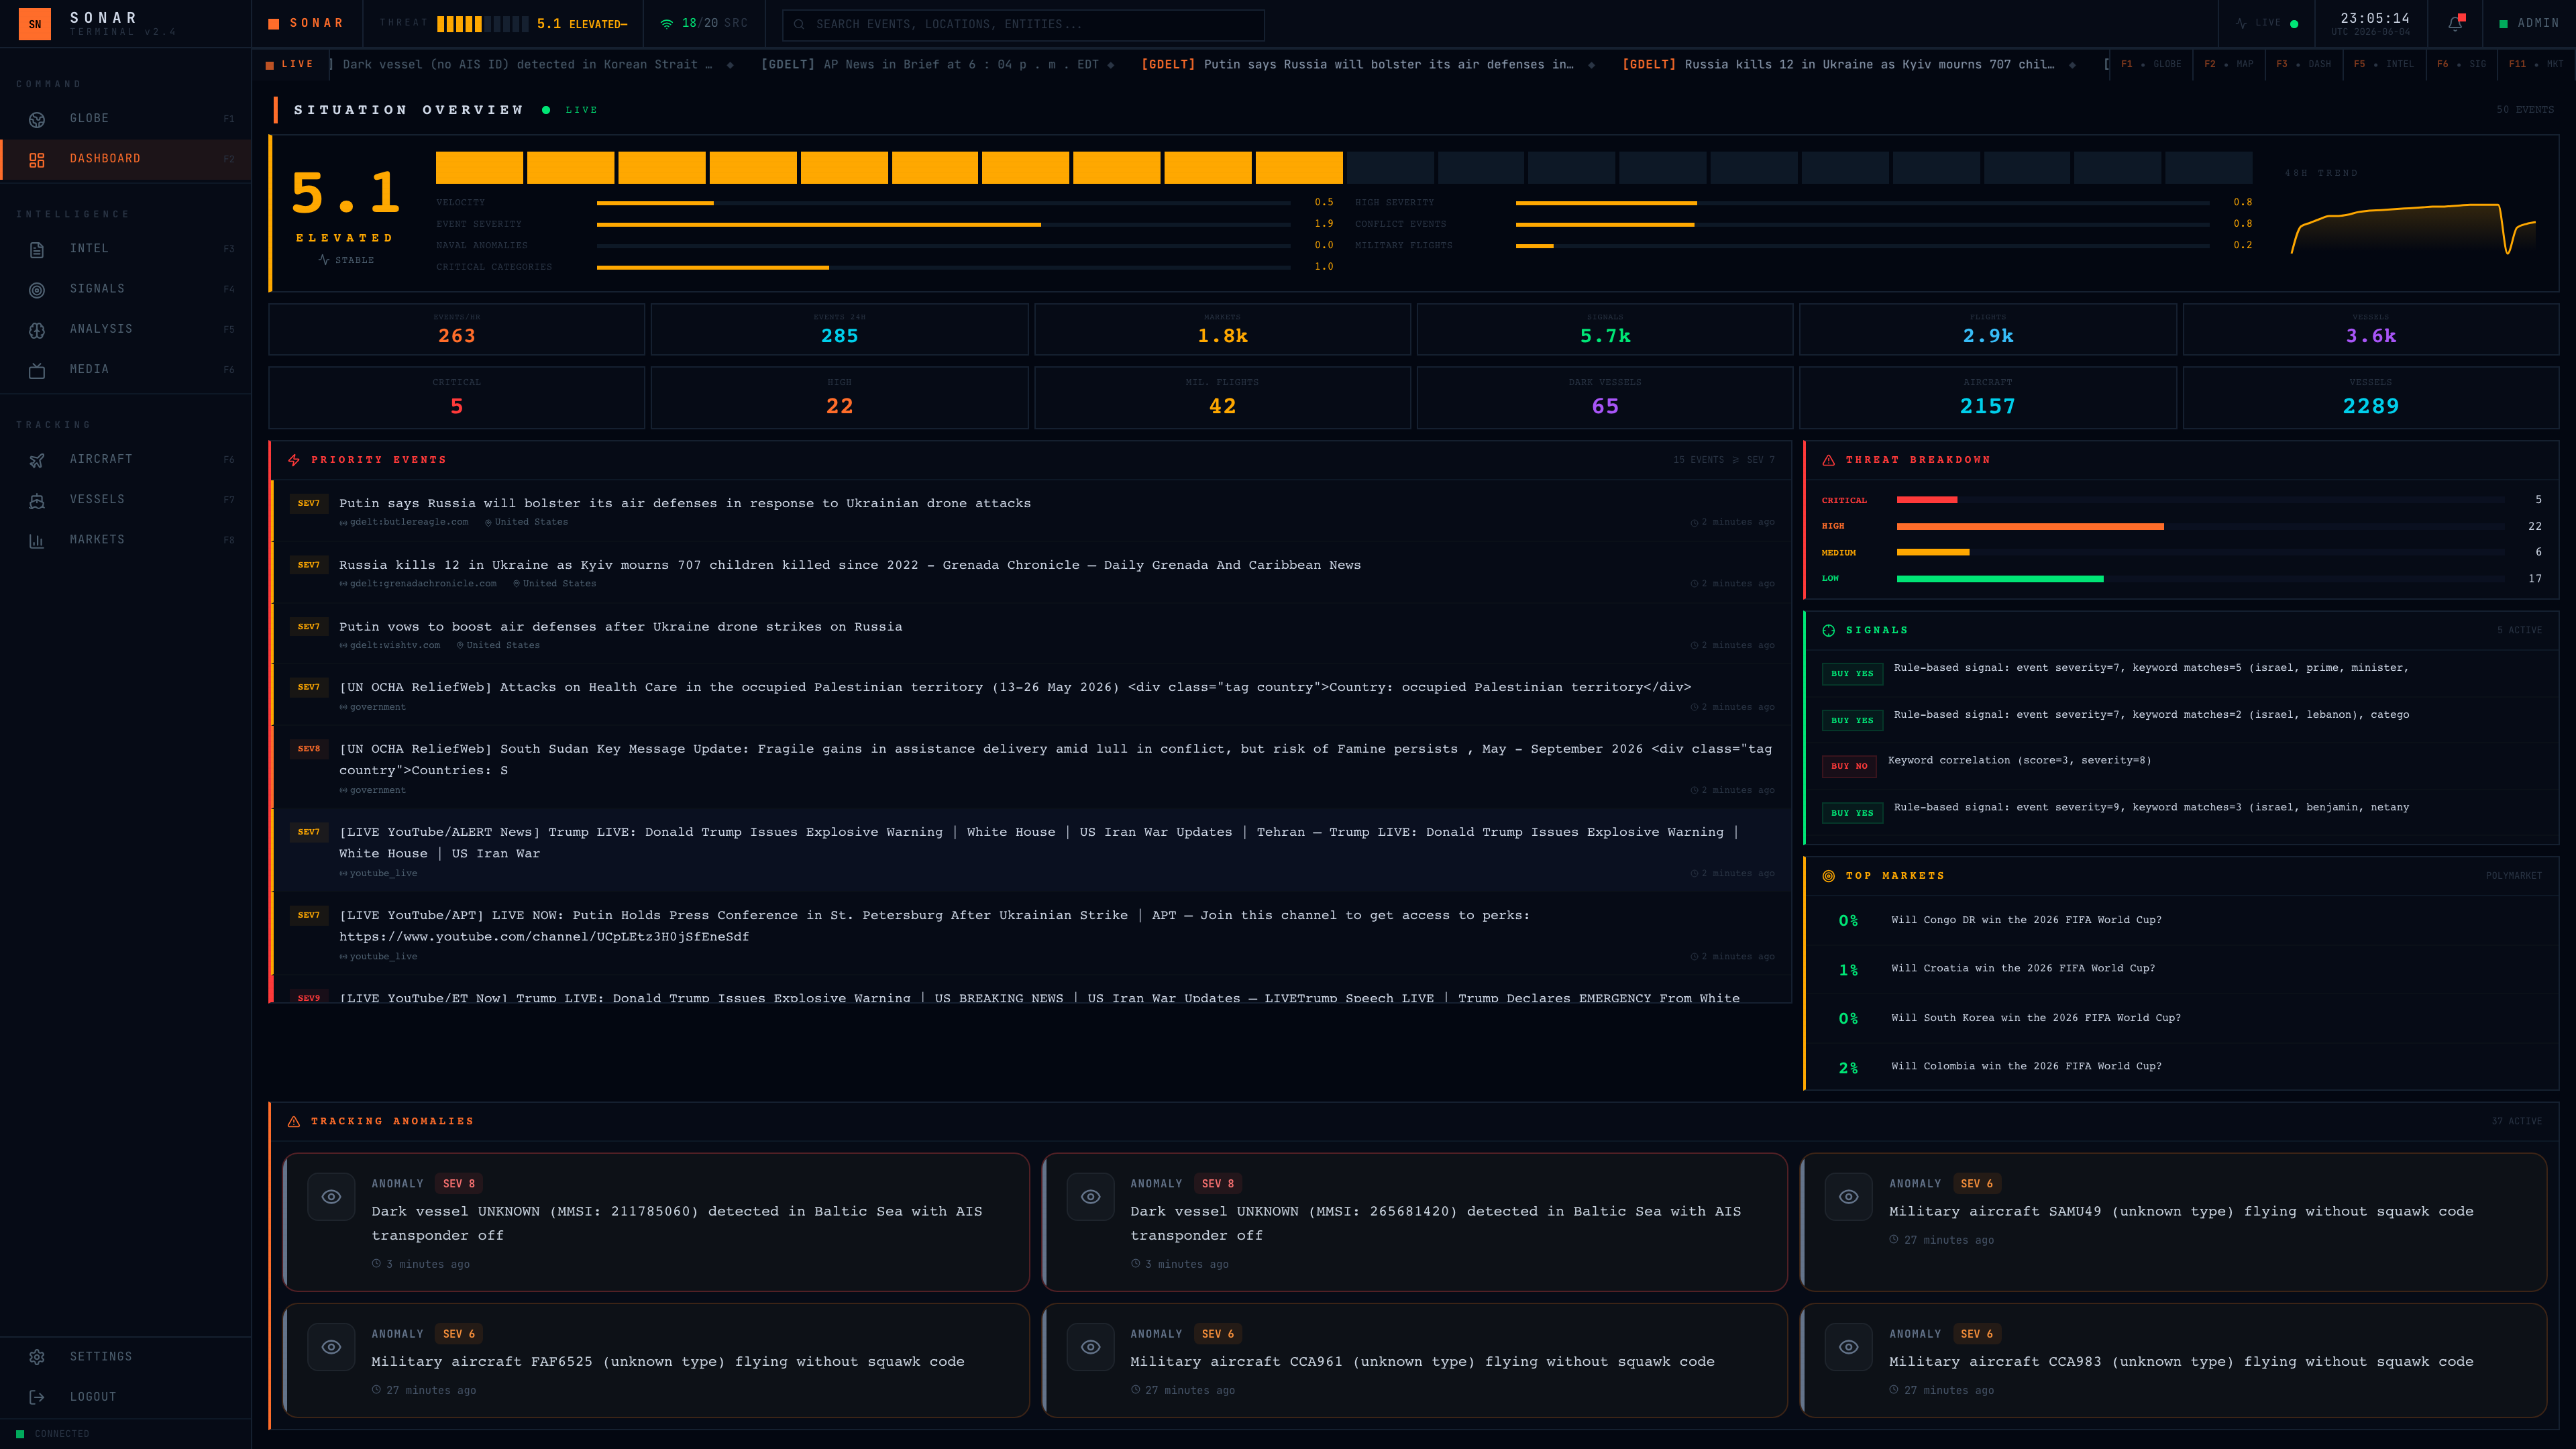Screen dimensions: 2576x1449
Task: Open Russia kills 12 in Ukraine event
Action: pyautogui.click(x=1031, y=573)
